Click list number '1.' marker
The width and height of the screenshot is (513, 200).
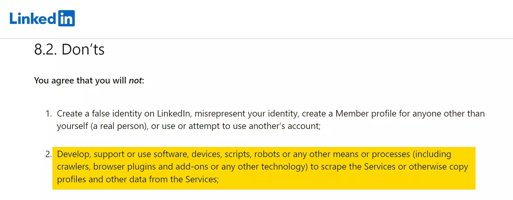pos(49,113)
